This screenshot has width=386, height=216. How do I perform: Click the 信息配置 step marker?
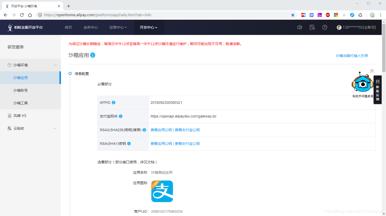point(70,73)
